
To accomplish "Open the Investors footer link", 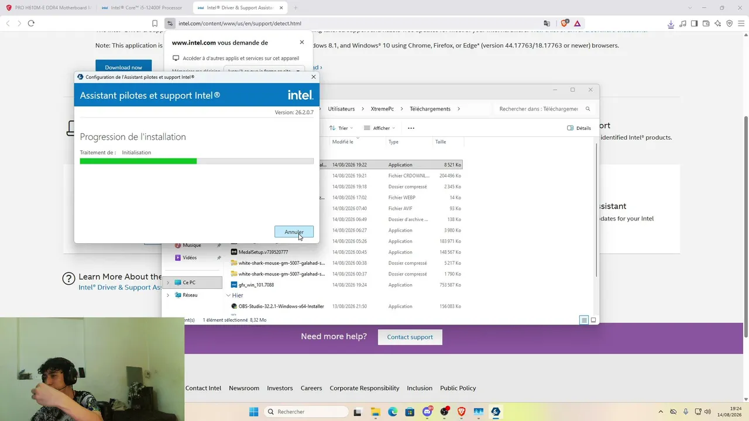I will click(x=280, y=388).
